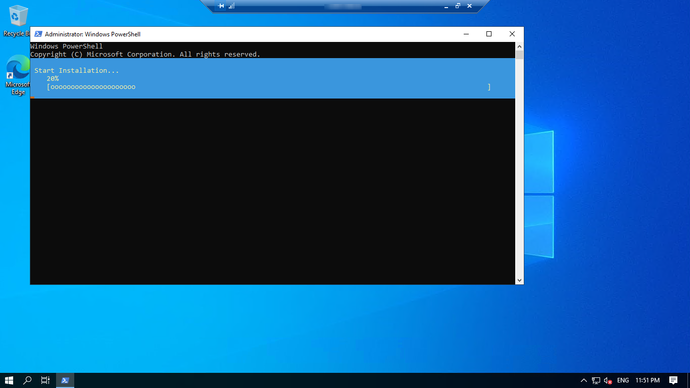Click the "20%" progress value

tap(53, 79)
